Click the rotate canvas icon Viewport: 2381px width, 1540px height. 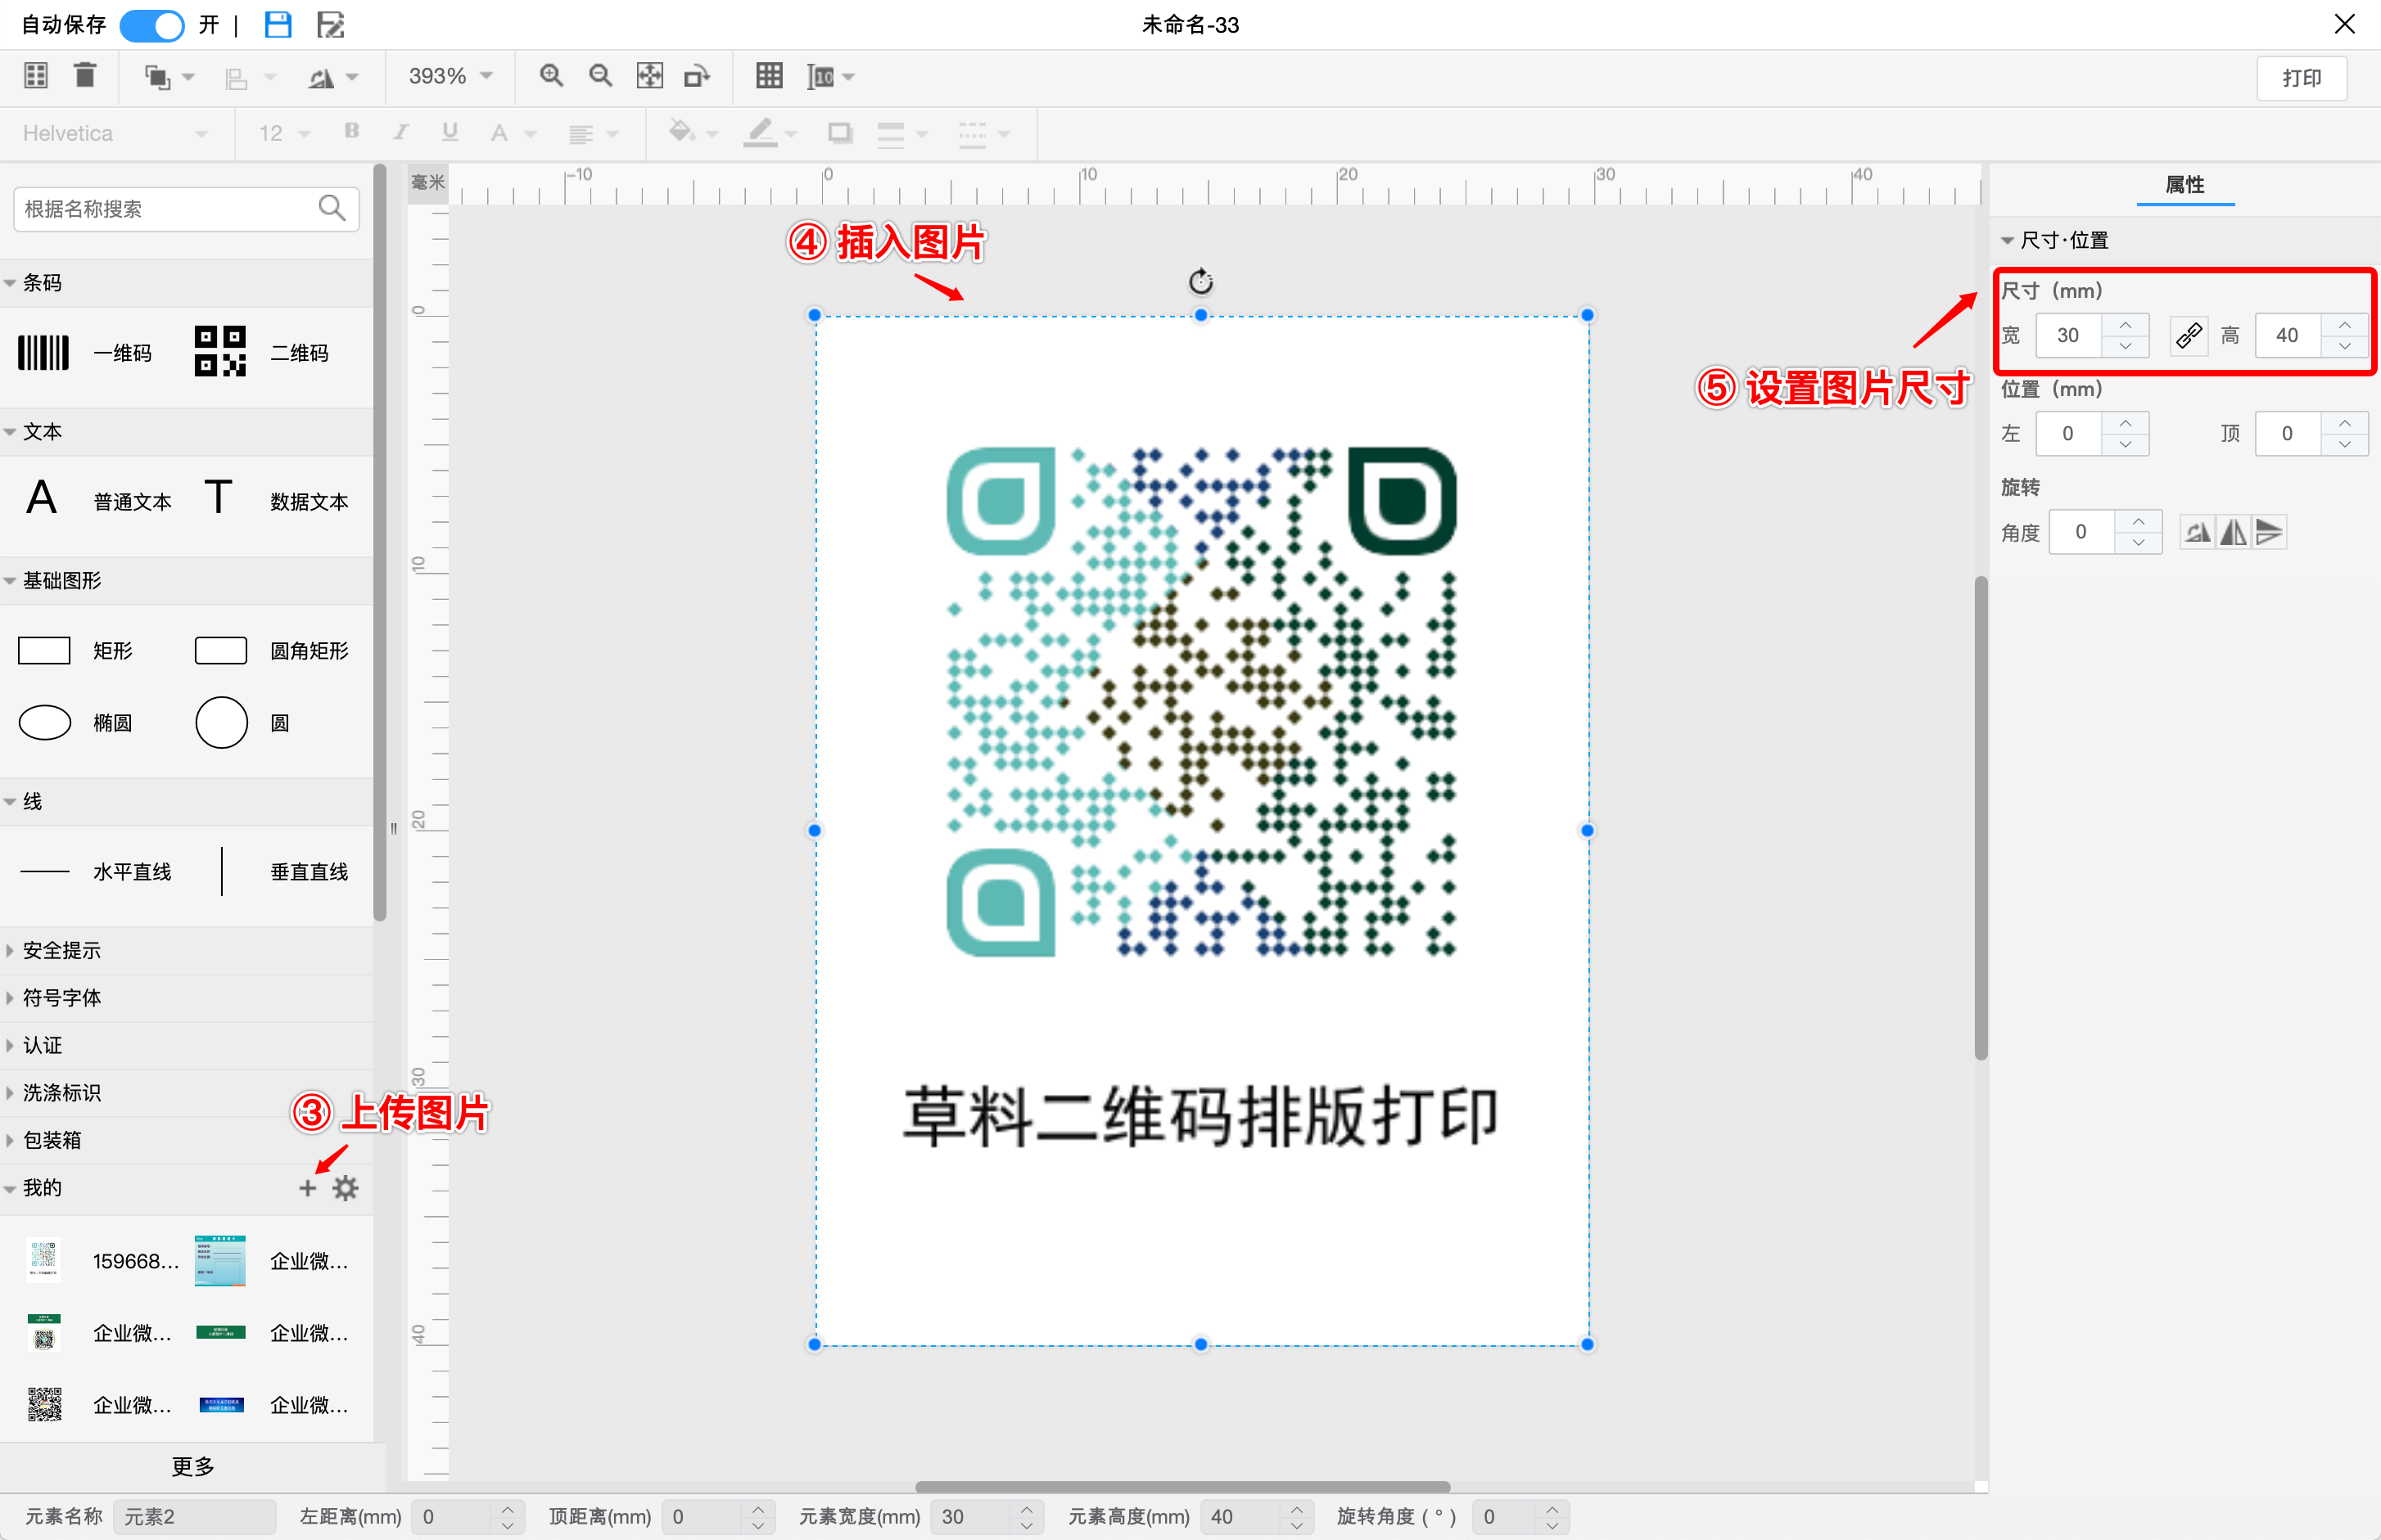click(x=698, y=76)
